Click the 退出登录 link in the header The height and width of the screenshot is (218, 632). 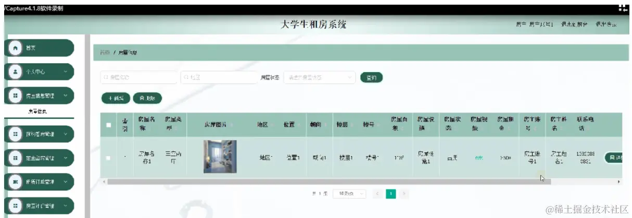coord(606,25)
